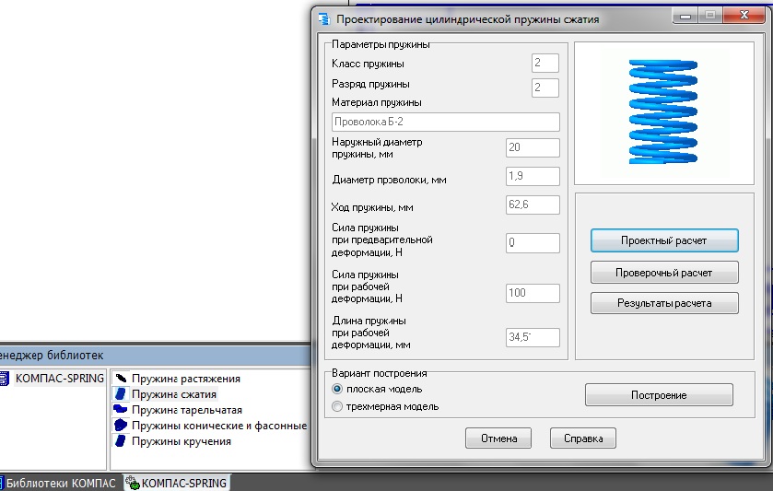Select the плоская модель radio button

tap(337, 389)
